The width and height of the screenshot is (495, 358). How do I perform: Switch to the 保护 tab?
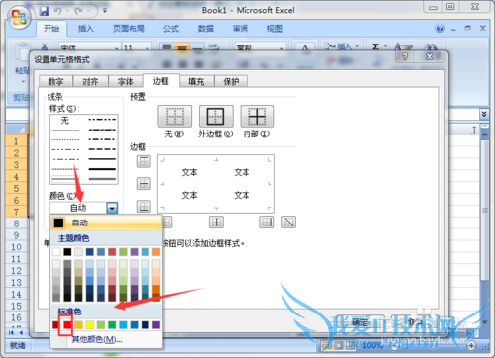[x=231, y=81]
